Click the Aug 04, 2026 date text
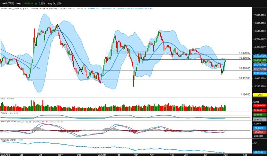The height and width of the screenshot is (156, 267). (55, 3)
